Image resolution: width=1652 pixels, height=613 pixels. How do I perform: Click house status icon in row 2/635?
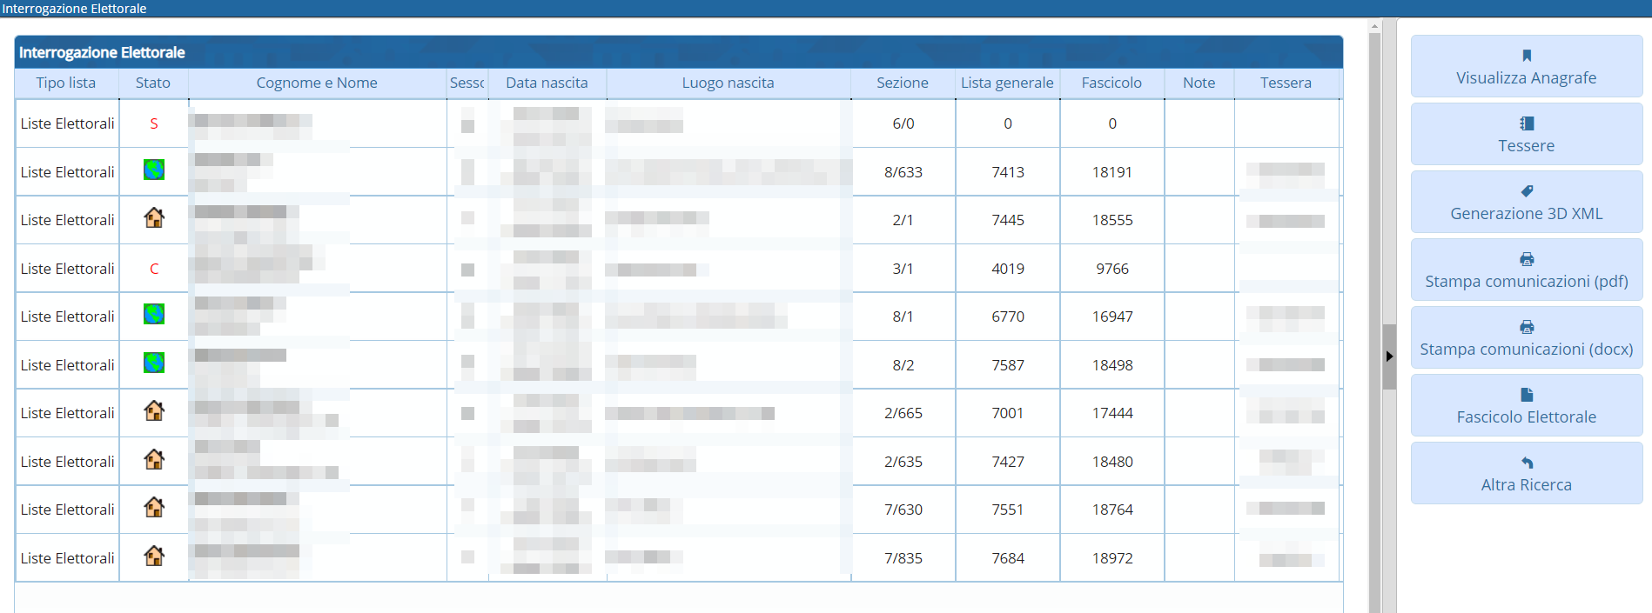154,459
